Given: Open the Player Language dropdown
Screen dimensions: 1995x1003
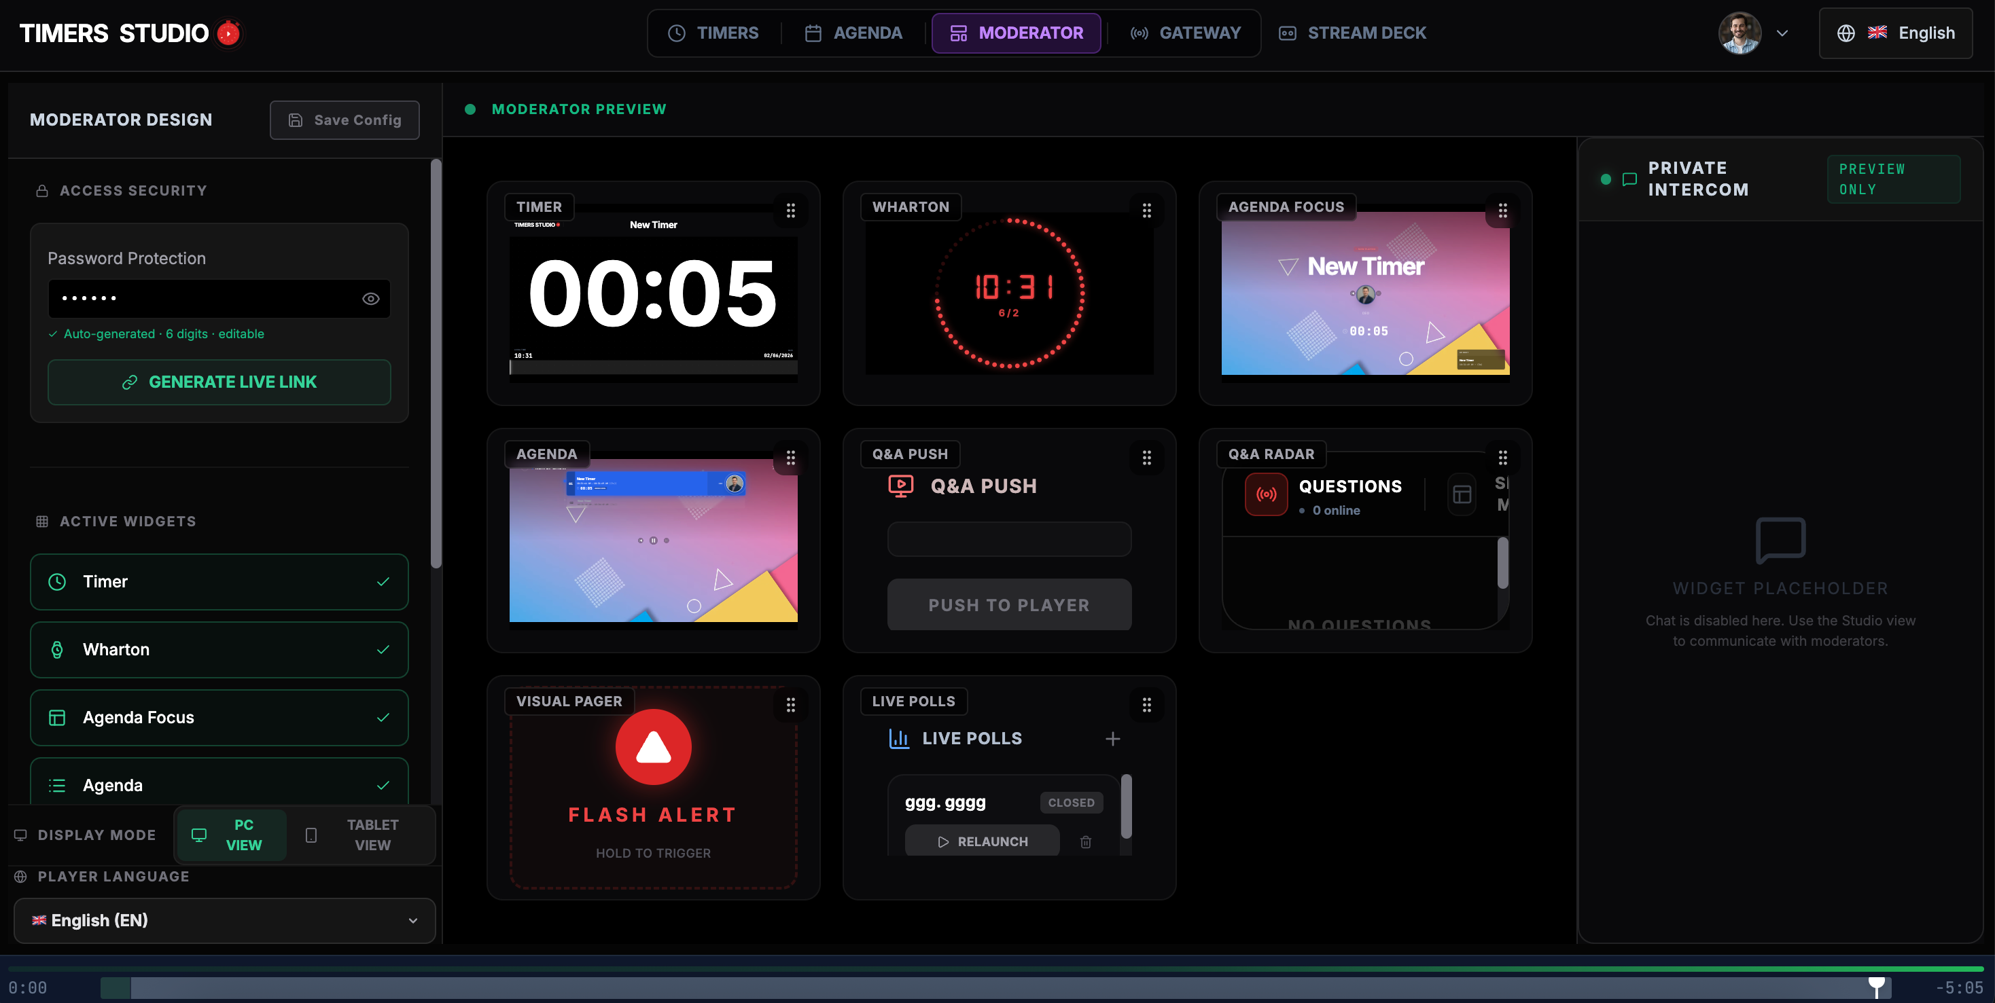Looking at the screenshot, I should click(225, 921).
